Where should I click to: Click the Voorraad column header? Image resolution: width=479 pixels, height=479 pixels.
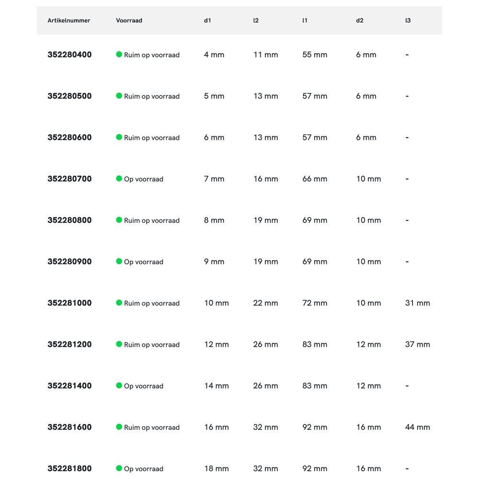tap(129, 21)
